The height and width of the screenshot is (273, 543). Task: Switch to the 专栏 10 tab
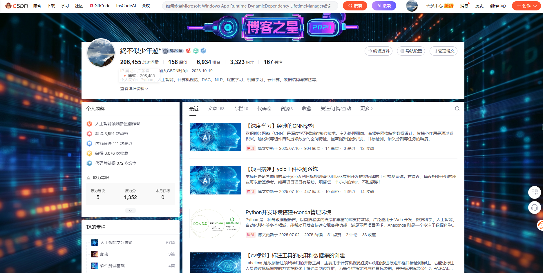click(241, 108)
